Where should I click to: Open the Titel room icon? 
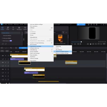click(13, 28)
